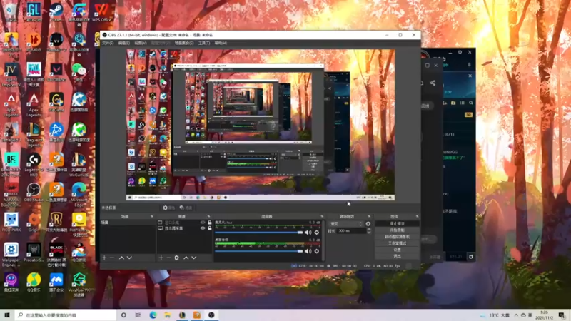The width and height of the screenshot is (571, 321).
Task: Increase the transition duration with up arrow
Action: [x=369, y=229]
